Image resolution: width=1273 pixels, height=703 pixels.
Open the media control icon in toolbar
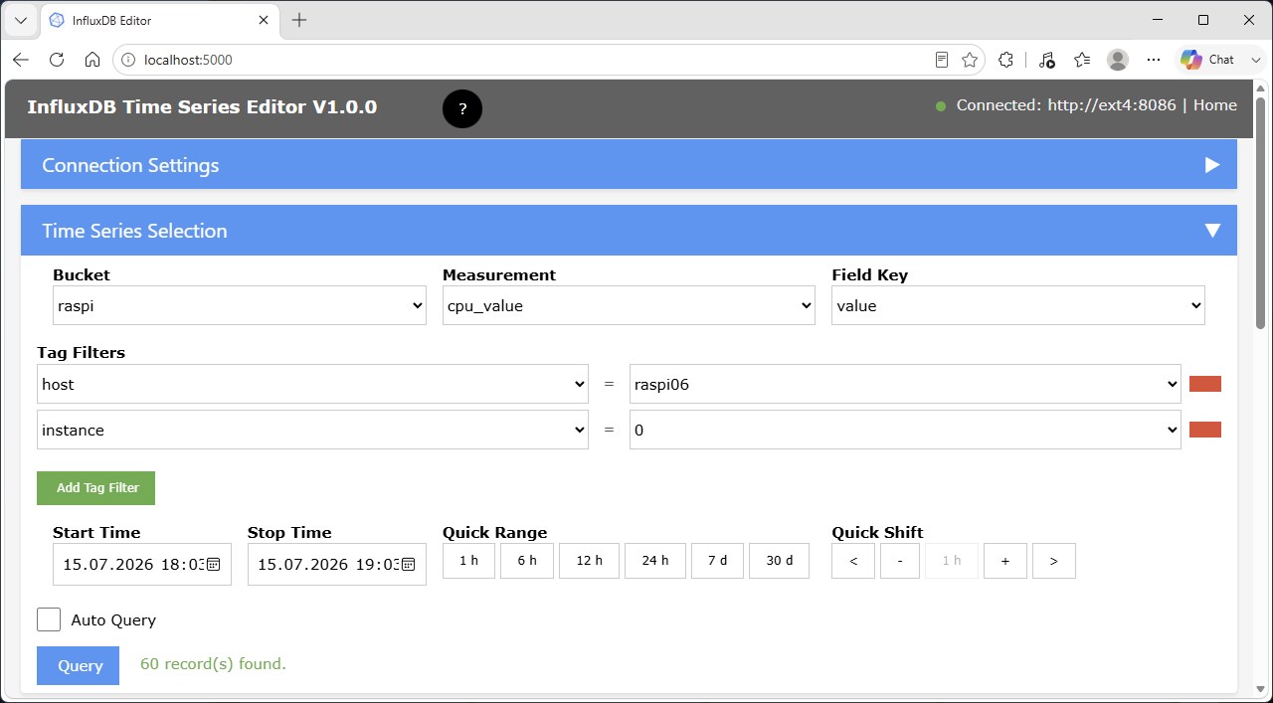pos(1046,60)
